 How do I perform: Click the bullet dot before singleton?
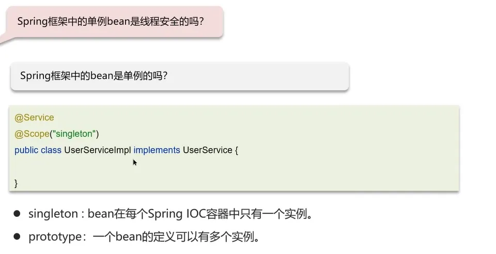click(17, 214)
